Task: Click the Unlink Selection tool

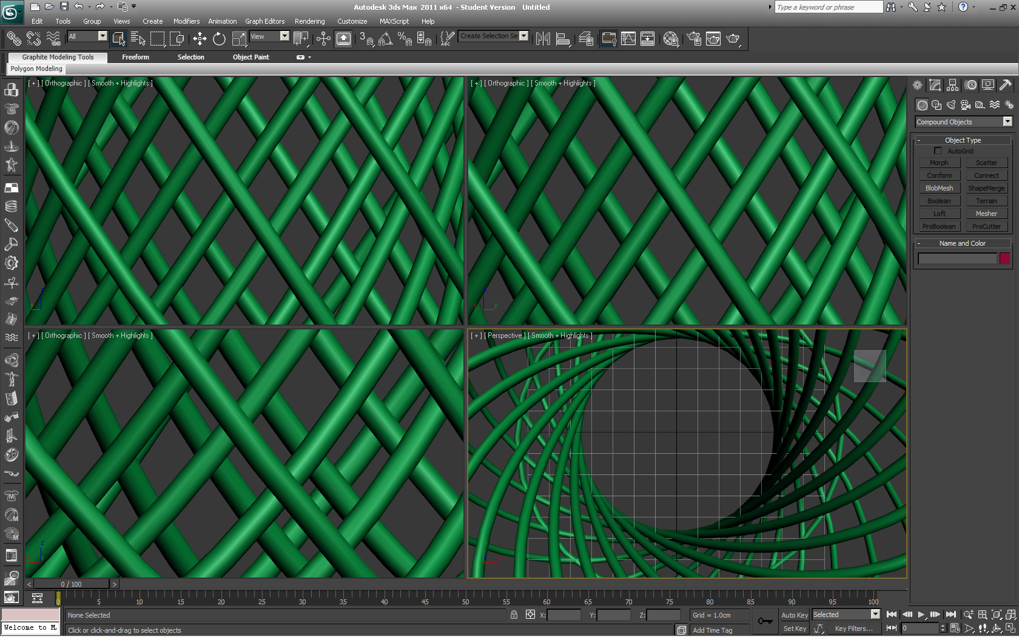Action: pos(33,39)
